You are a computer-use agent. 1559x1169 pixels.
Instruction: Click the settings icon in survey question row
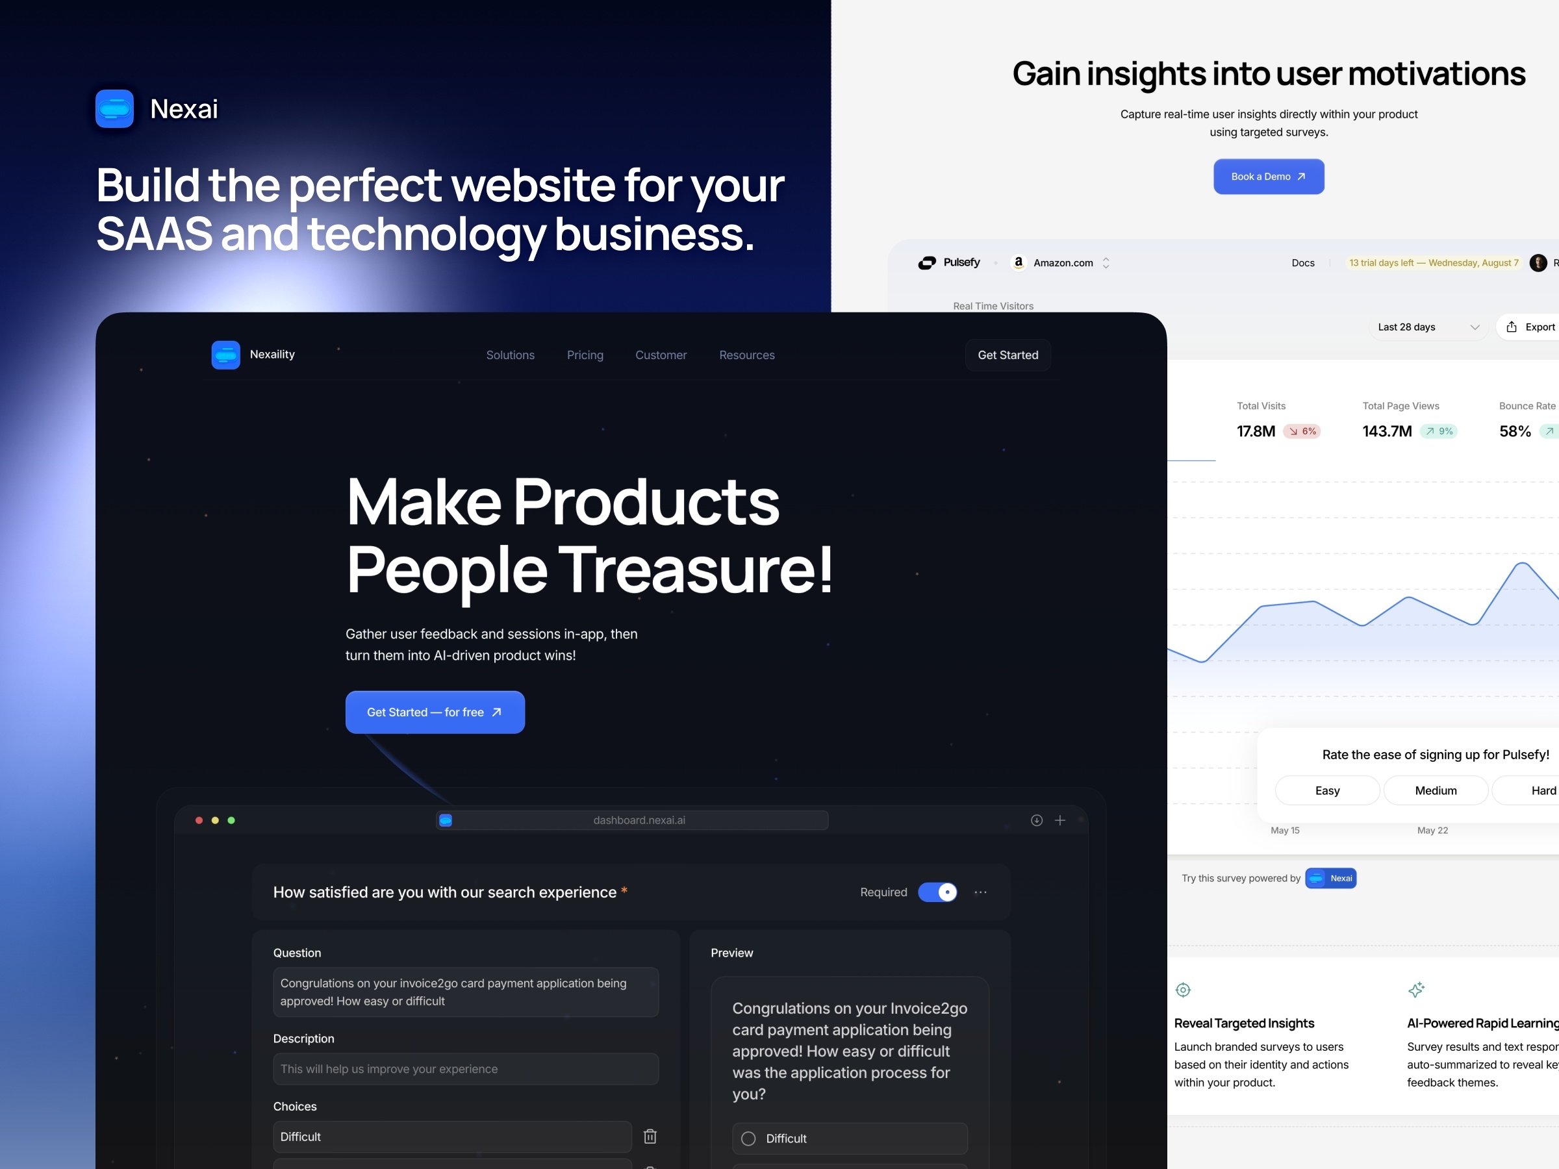tap(983, 893)
